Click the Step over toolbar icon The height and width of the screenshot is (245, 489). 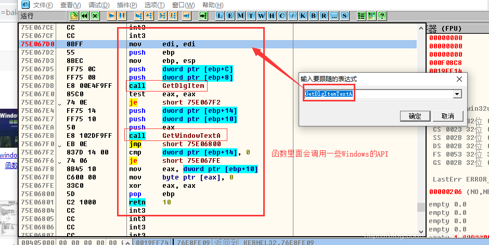(149, 16)
